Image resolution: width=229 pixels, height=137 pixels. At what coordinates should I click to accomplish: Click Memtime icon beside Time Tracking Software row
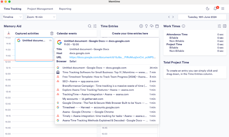(x=58, y=72)
